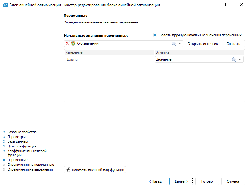Toggle manual initial variable values checkbox
The height and width of the screenshot is (188, 249).
155,35
